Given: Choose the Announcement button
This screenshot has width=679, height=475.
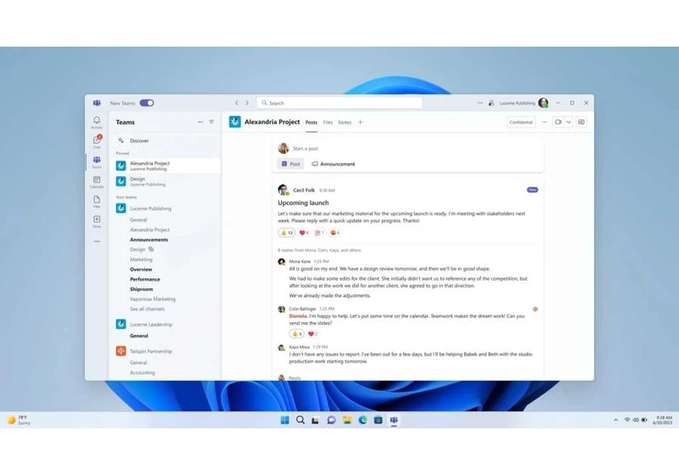Looking at the screenshot, I should pos(334,164).
